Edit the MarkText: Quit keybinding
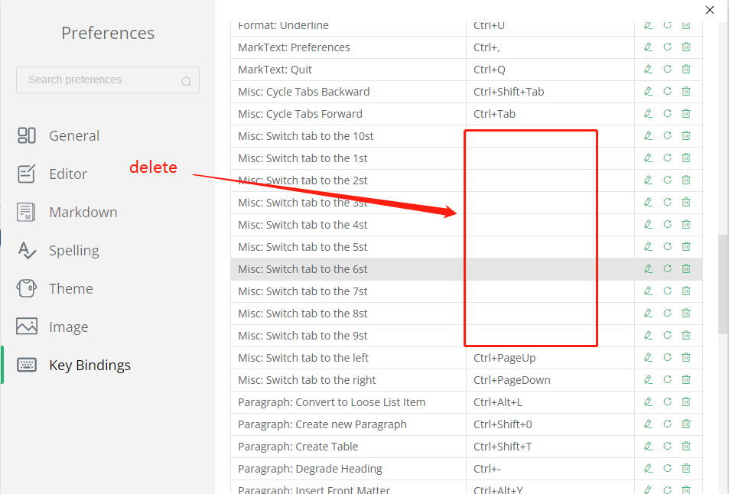Viewport: 729px width, 494px height. (x=648, y=69)
